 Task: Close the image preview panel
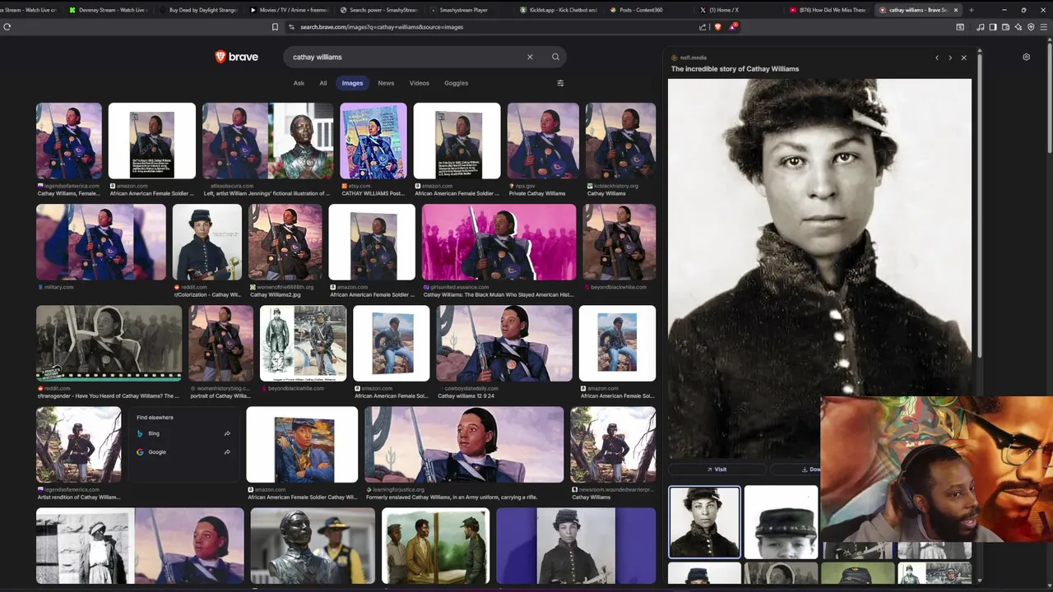point(963,58)
